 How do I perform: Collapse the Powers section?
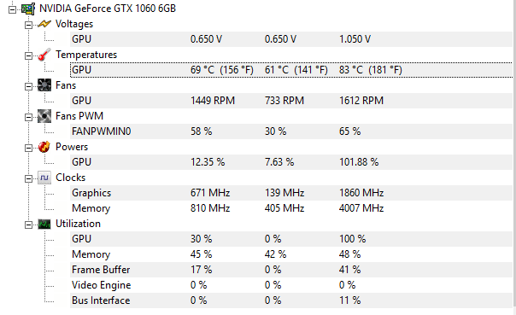point(29,148)
